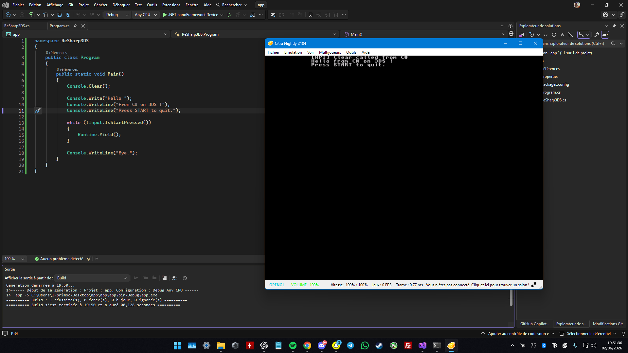Click Ajouter au contrôle de code source
628x353 pixels.
[518, 334]
